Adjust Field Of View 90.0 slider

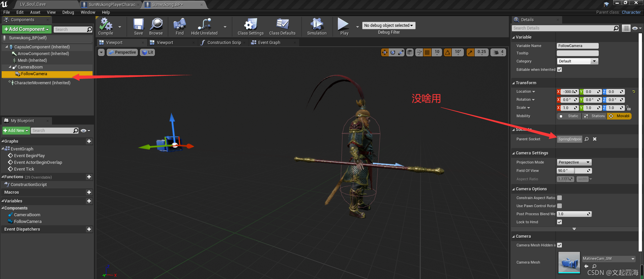click(x=574, y=171)
